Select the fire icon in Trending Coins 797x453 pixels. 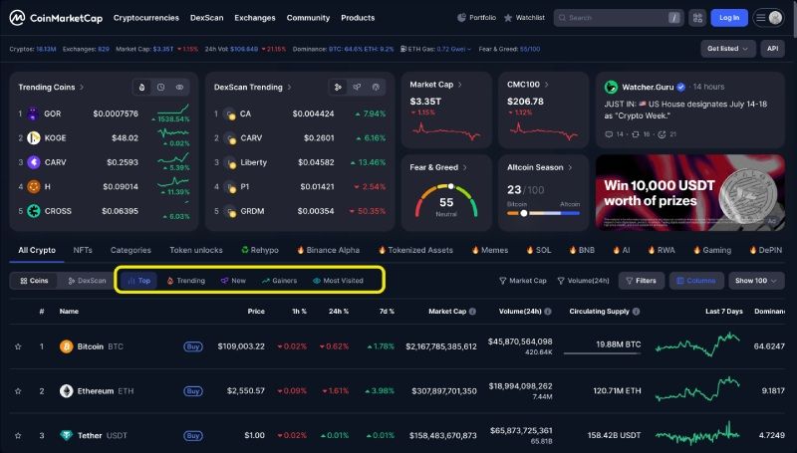(141, 88)
